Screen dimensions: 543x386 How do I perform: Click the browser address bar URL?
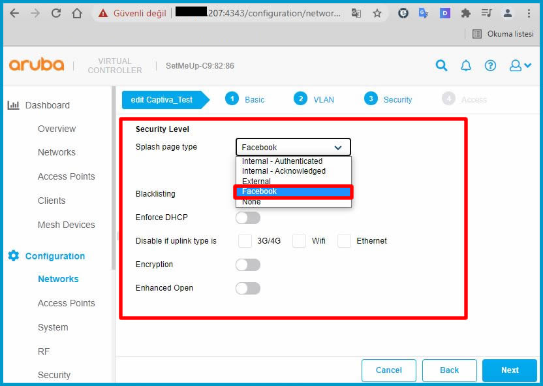pyautogui.click(x=258, y=13)
